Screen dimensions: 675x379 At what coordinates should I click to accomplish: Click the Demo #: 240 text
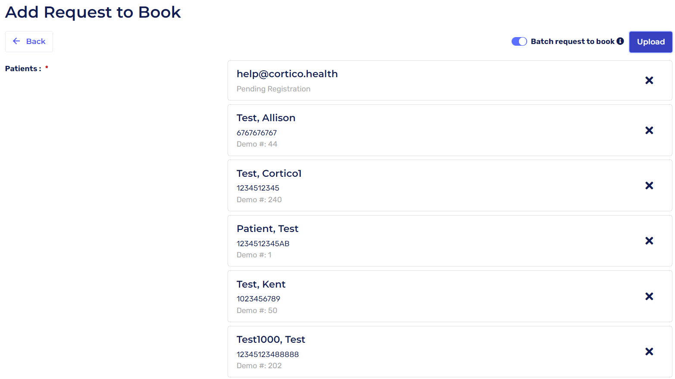pos(259,200)
